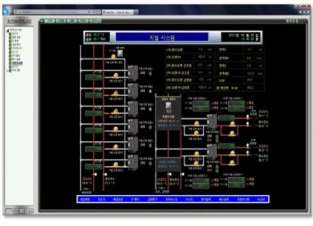This screenshot has width=313, height=226.
Task: Click rightmost item in the blue bottom navigation bar
Action: [261, 200]
